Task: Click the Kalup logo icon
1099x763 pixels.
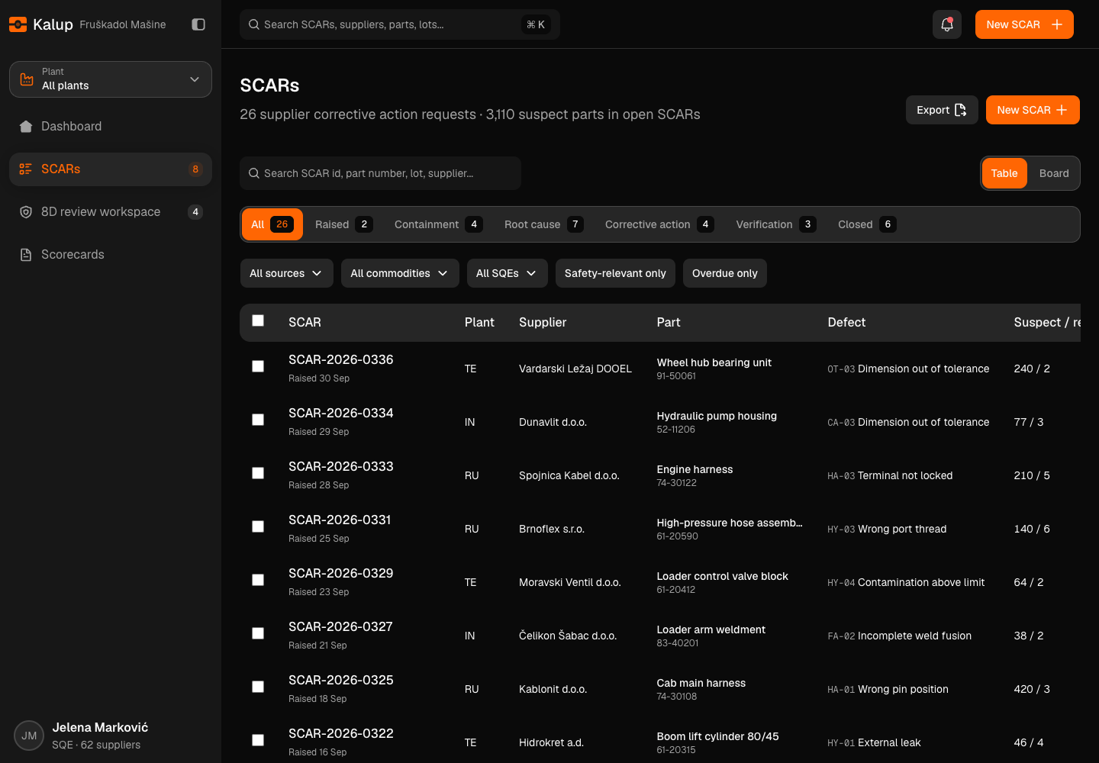Action: click(18, 24)
